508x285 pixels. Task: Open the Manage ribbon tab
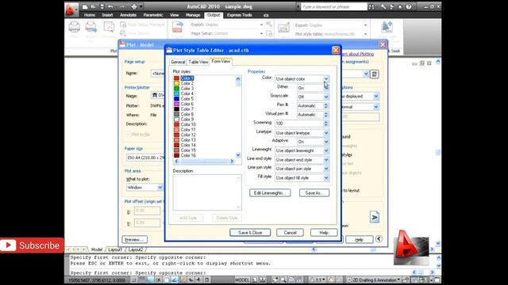(x=193, y=15)
